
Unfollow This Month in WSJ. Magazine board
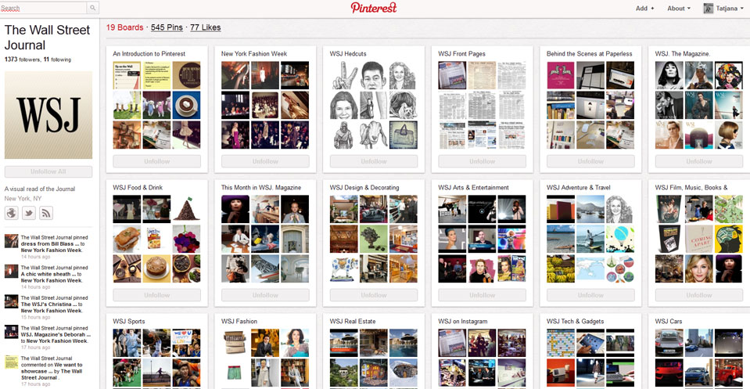(x=265, y=295)
